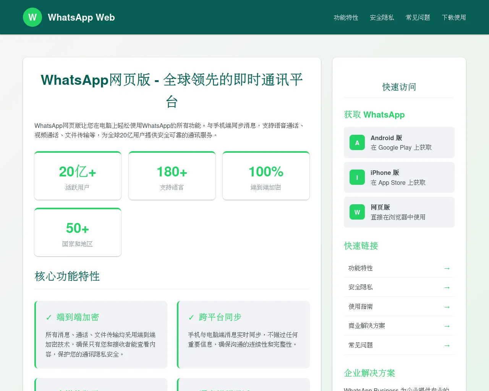Open the Android 版 Google Play card
The image size is (489, 391).
point(399,142)
